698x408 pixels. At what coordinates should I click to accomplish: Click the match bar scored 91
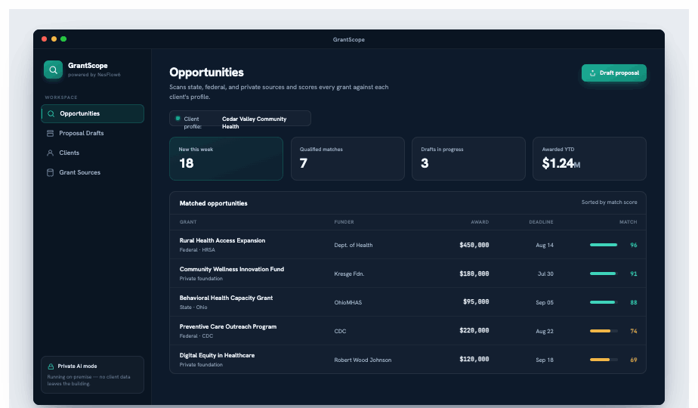(x=604, y=274)
